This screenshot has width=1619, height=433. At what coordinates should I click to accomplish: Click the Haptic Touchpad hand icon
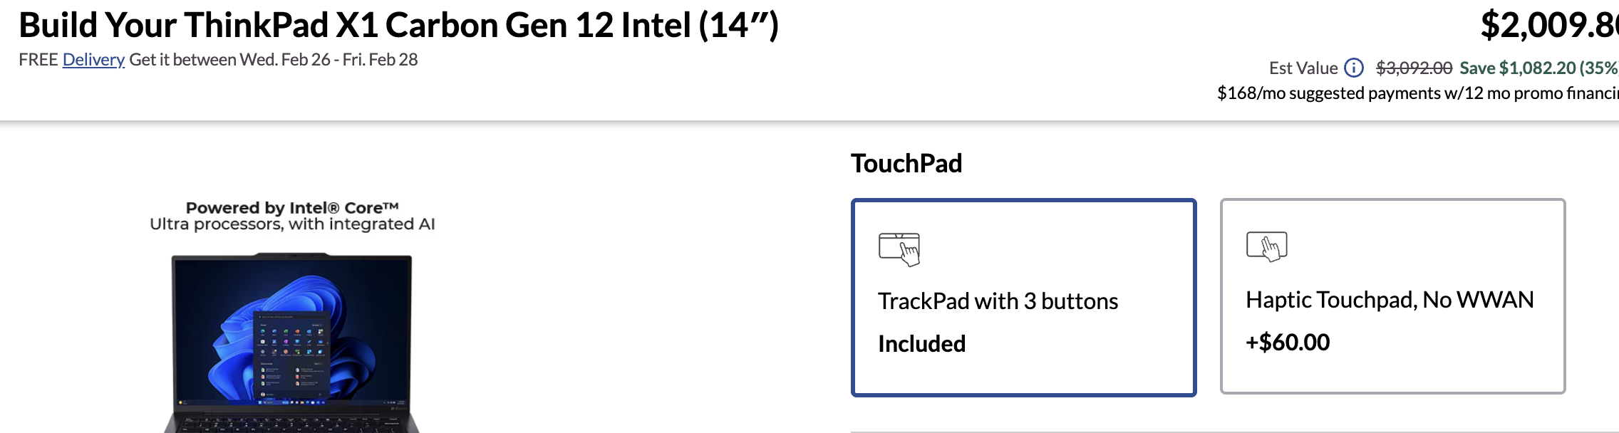pyautogui.click(x=1266, y=247)
